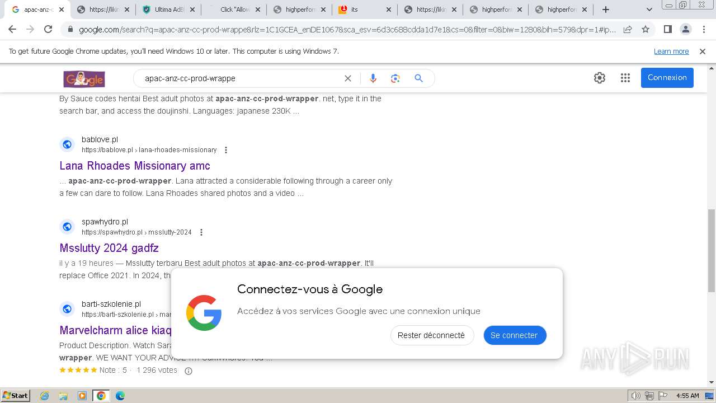Go forward to next page

(30, 29)
